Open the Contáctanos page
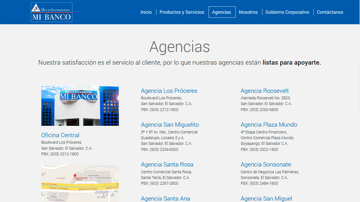This screenshot has height=202, width=360. pos(330,12)
